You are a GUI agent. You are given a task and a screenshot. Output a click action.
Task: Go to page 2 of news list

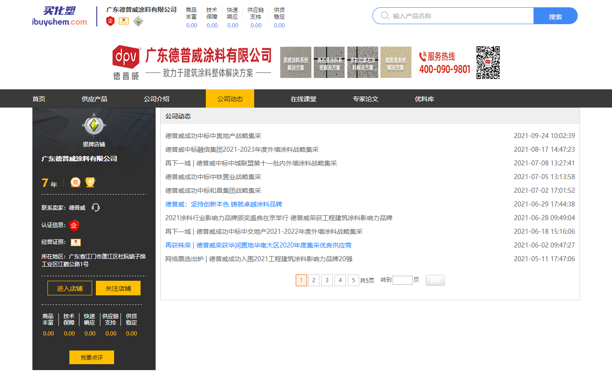pos(314,280)
